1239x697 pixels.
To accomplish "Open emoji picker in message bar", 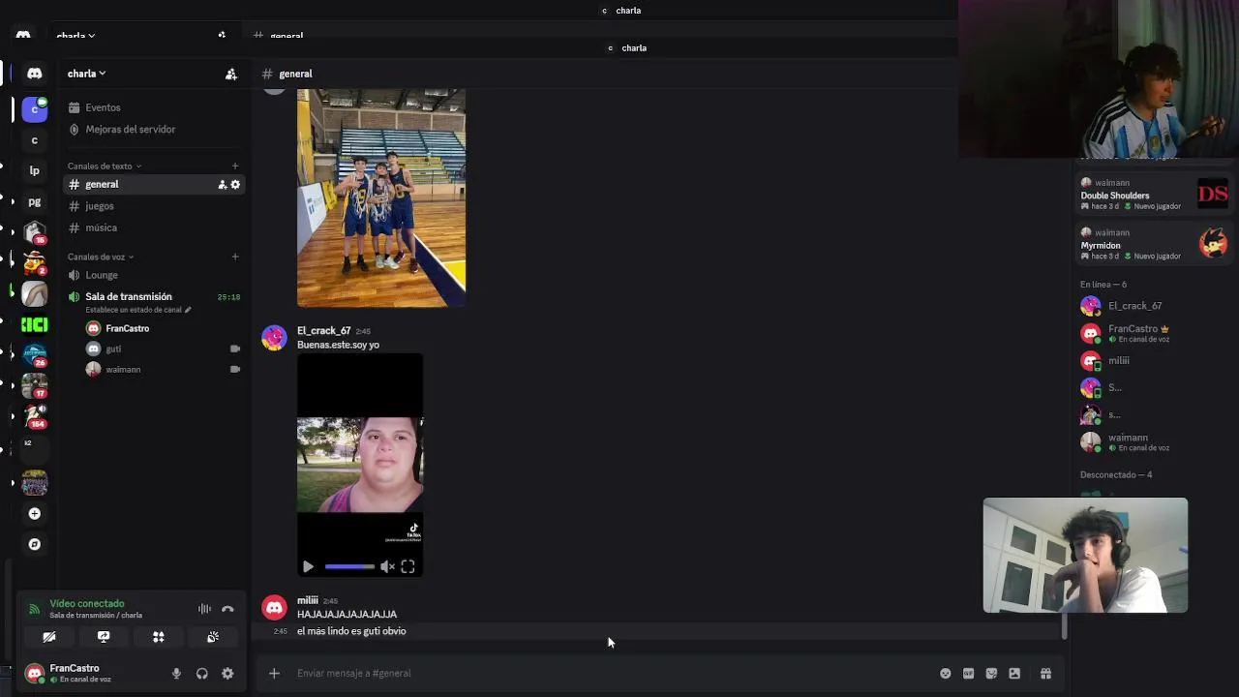I will coord(946,674).
